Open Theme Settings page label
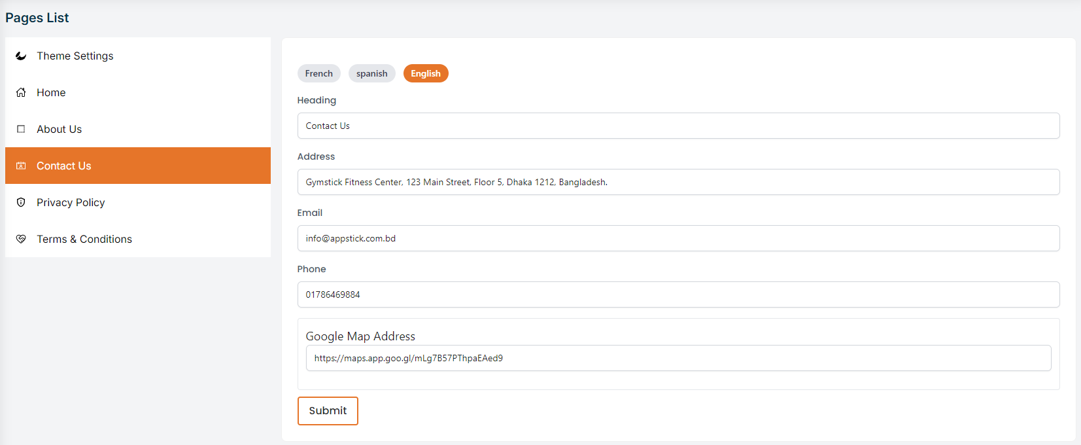Screen dimensions: 1081x445 click(75, 56)
